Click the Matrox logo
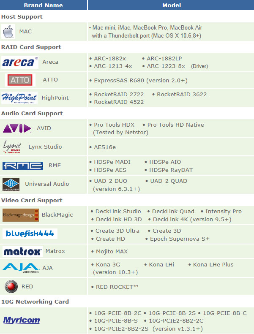 (22, 251)
